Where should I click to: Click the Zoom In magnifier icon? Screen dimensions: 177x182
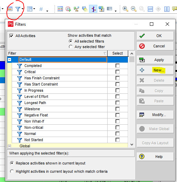[x=125, y=9]
